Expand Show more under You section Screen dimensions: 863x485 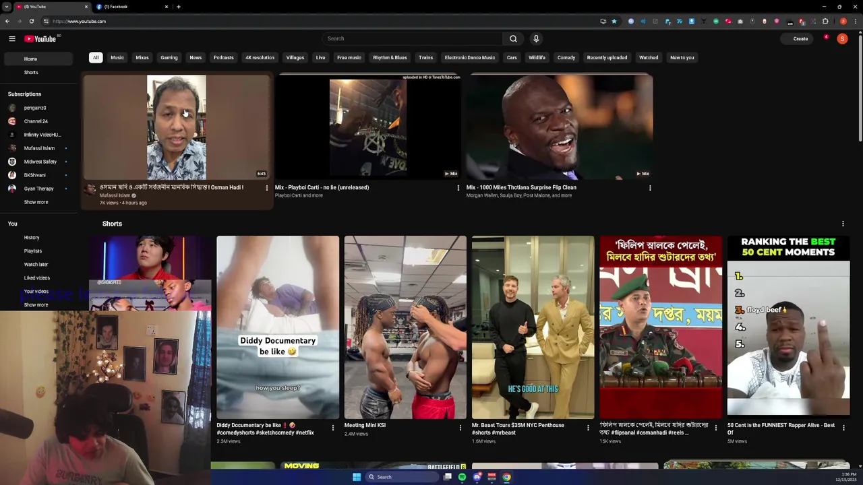click(36, 305)
